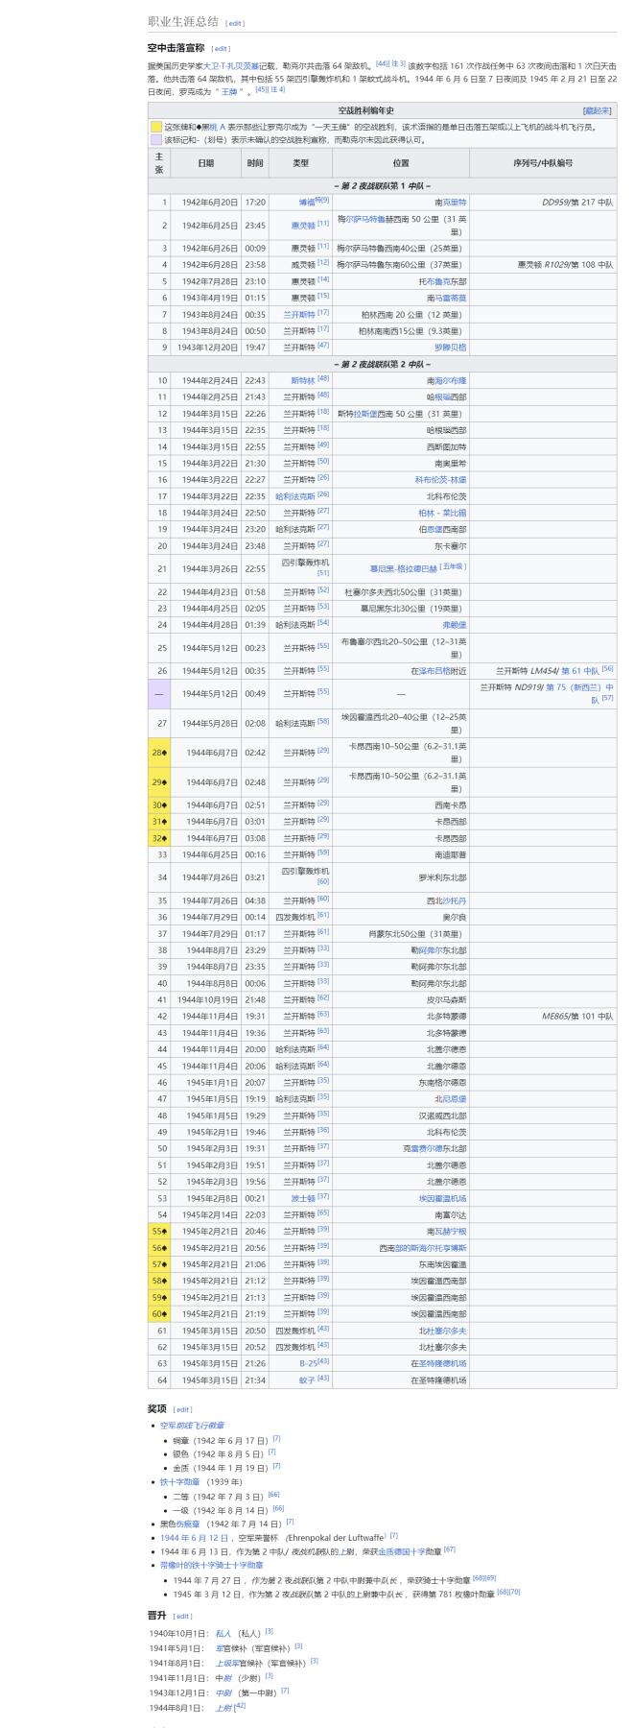The image size is (634, 1728).
Task: Open the 柏林 - 莱比锡 location link
Action: pyautogui.click(x=442, y=514)
